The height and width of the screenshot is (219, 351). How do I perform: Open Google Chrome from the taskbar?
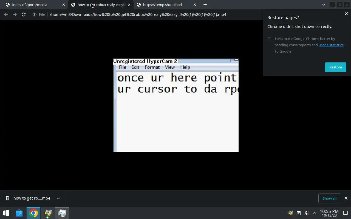click(33, 213)
